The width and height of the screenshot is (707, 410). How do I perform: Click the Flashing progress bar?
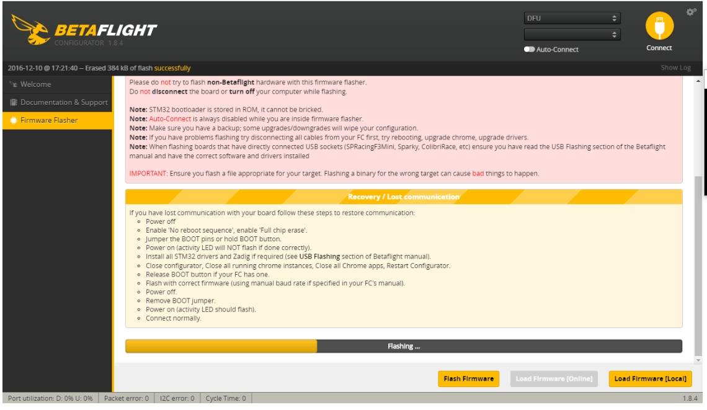[x=404, y=346]
